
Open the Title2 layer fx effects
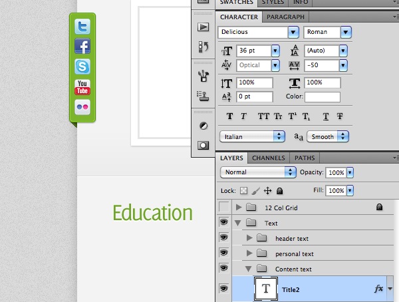(378, 289)
